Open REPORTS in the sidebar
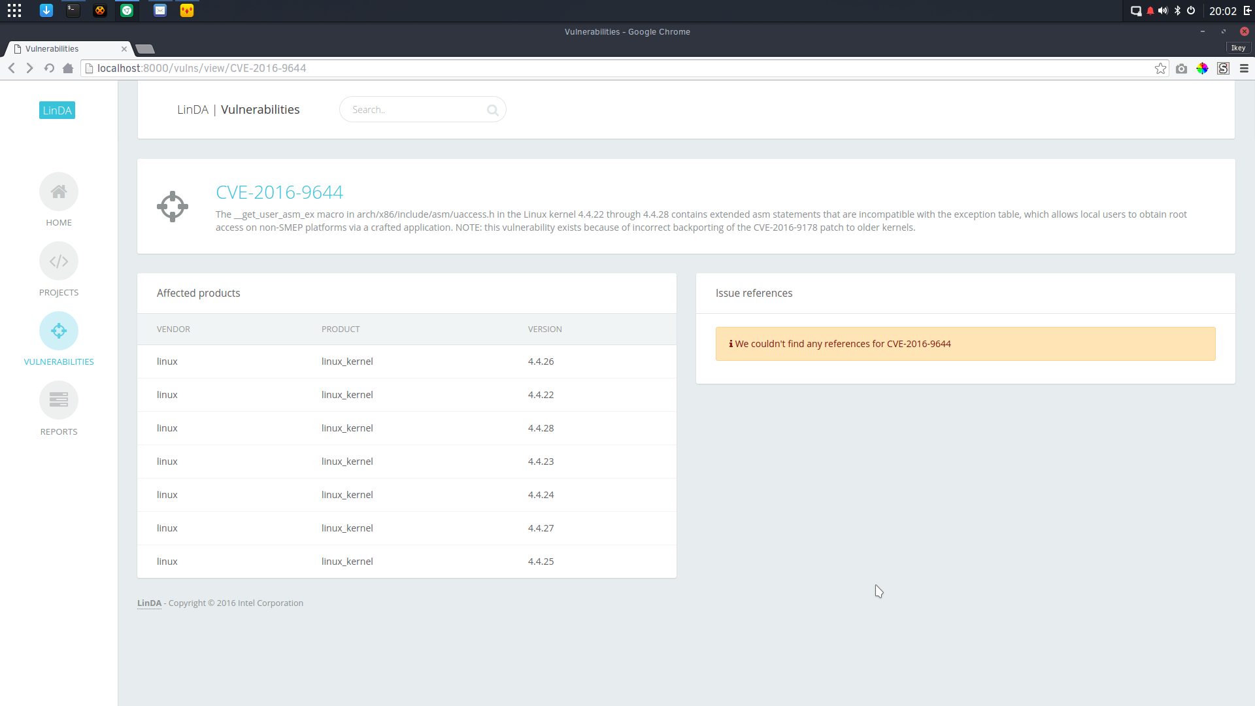Screen dimensions: 1255x706 [x=59, y=409]
